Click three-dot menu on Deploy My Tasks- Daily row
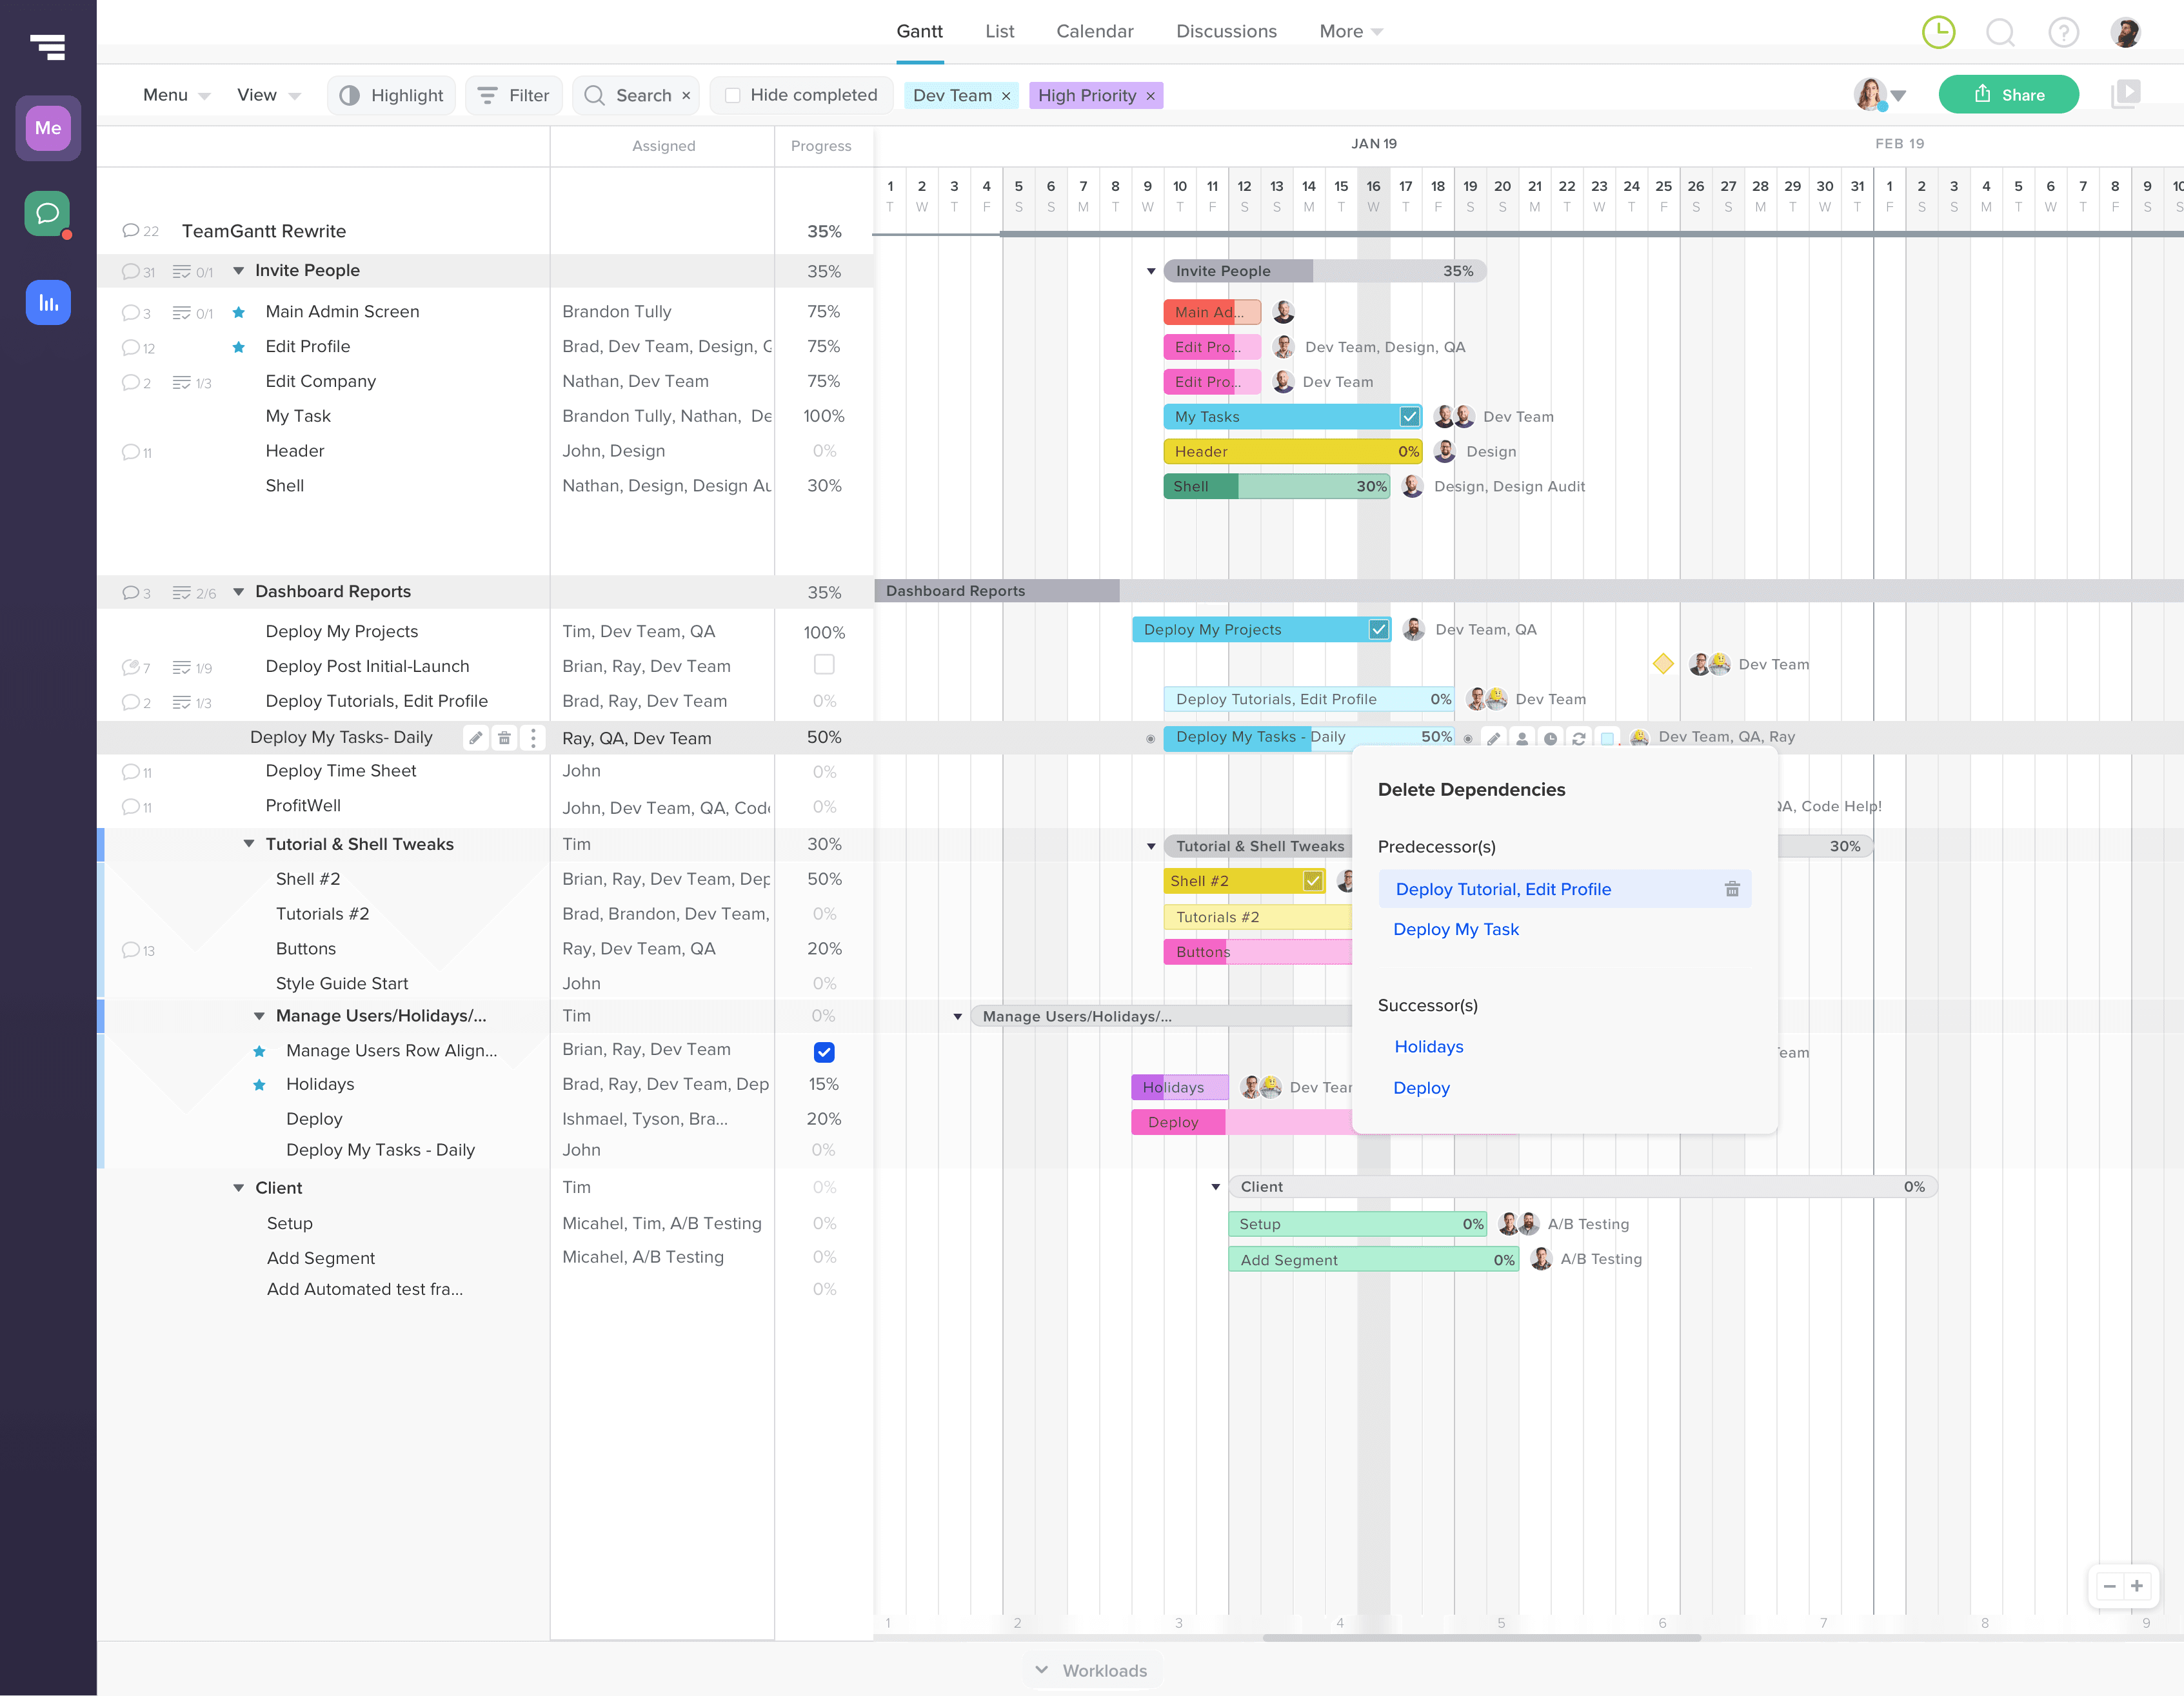Viewport: 2184px width, 1696px height. coord(533,738)
